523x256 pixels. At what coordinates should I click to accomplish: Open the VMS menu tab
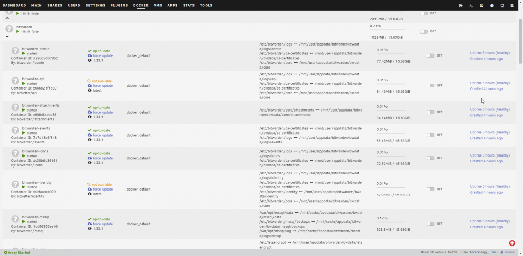click(158, 6)
